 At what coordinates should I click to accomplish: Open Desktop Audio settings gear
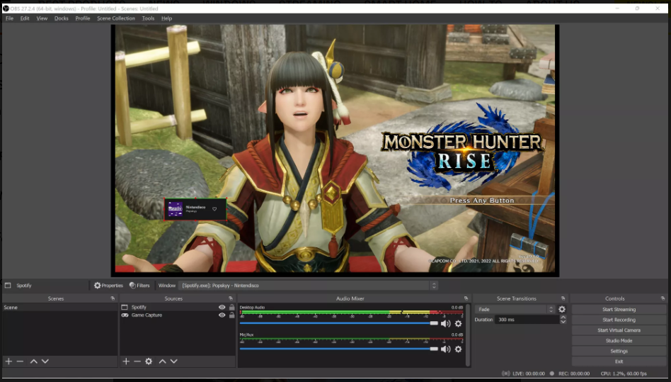(x=459, y=324)
